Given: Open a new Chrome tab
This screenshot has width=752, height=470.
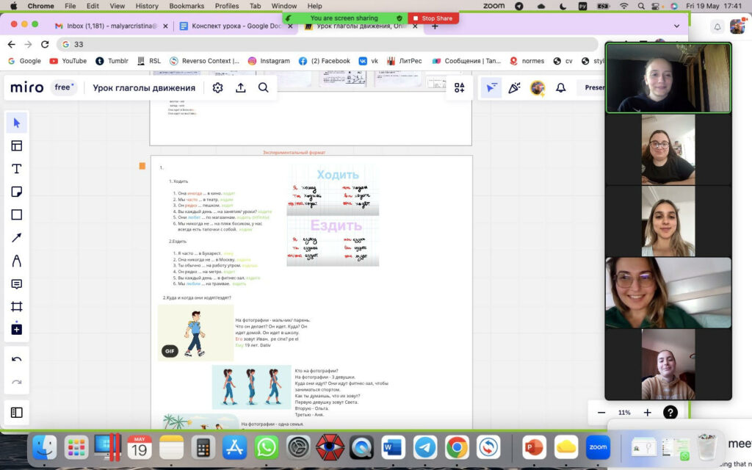Looking at the screenshot, I should 435,26.
